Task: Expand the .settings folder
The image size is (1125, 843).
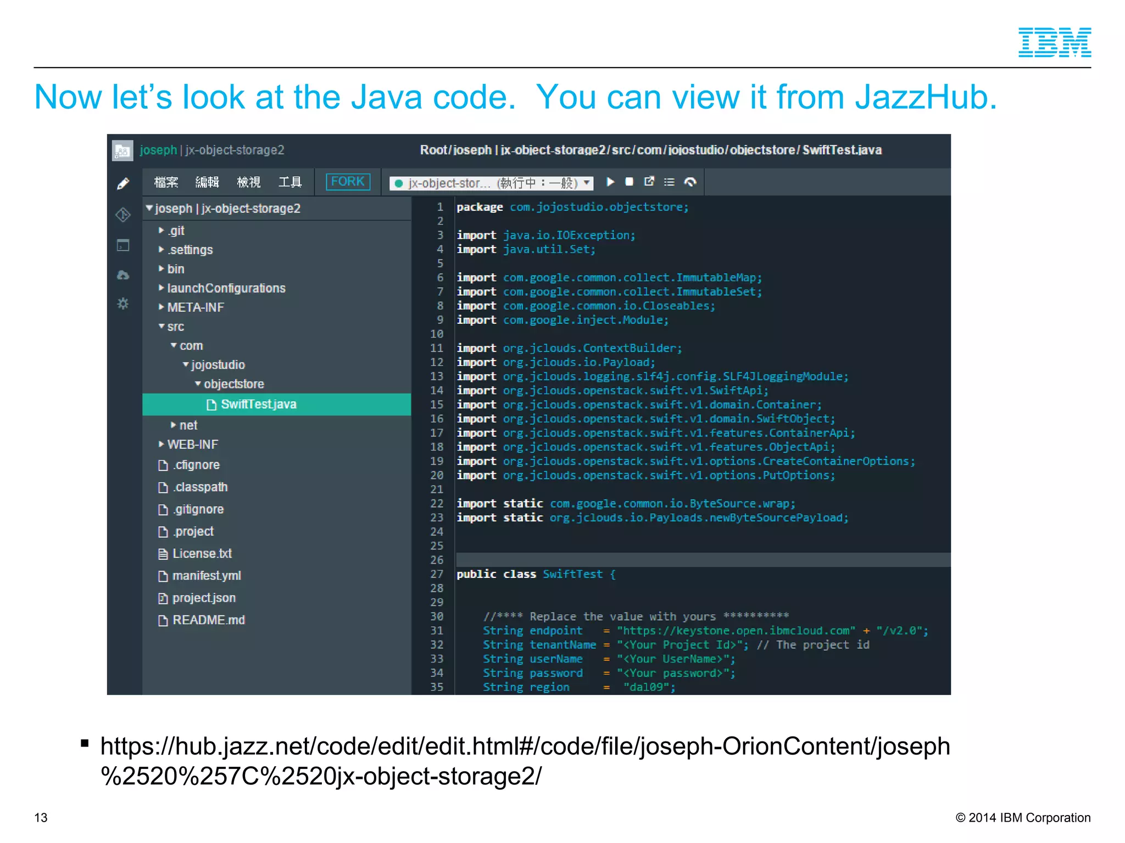Action: coord(161,249)
